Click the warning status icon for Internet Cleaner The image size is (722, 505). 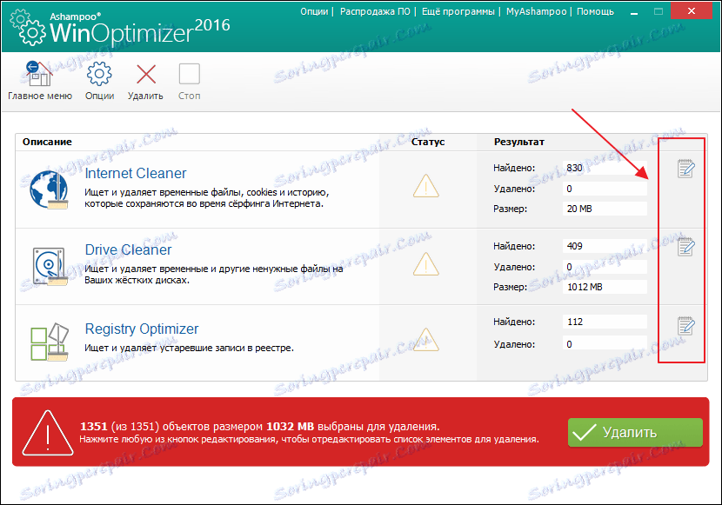[426, 186]
